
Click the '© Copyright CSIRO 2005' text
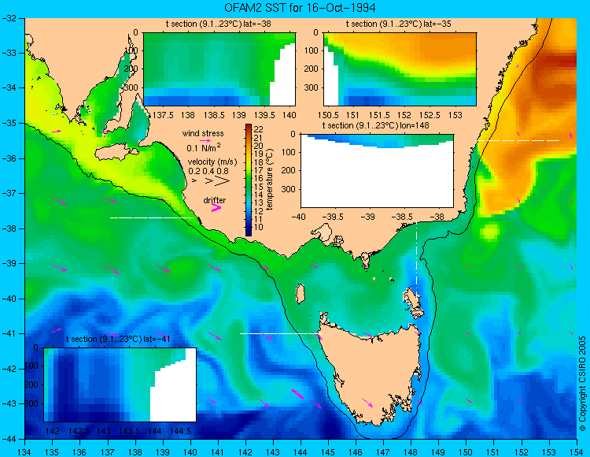pos(582,384)
